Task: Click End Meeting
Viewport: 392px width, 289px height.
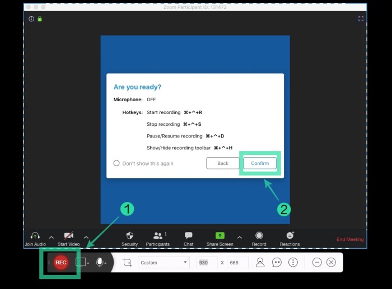Action: [x=350, y=239]
